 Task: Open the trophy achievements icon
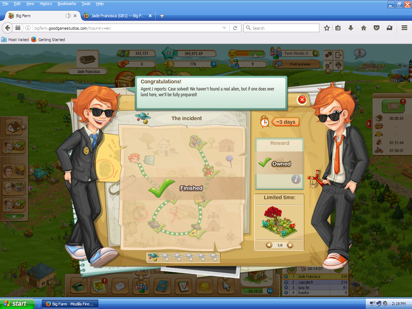[99, 286]
